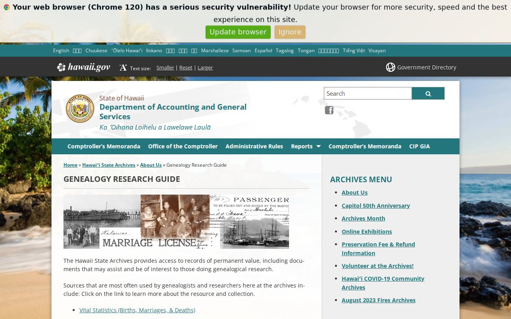Screen dimensions: 511x319
Task: Open August 2023 Fires Archives link
Action: 378,300
